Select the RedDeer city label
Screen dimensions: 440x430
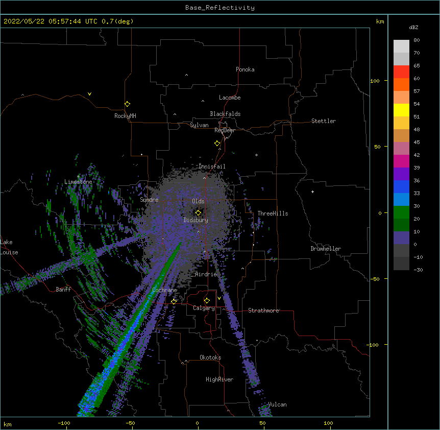[x=225, y=130]
